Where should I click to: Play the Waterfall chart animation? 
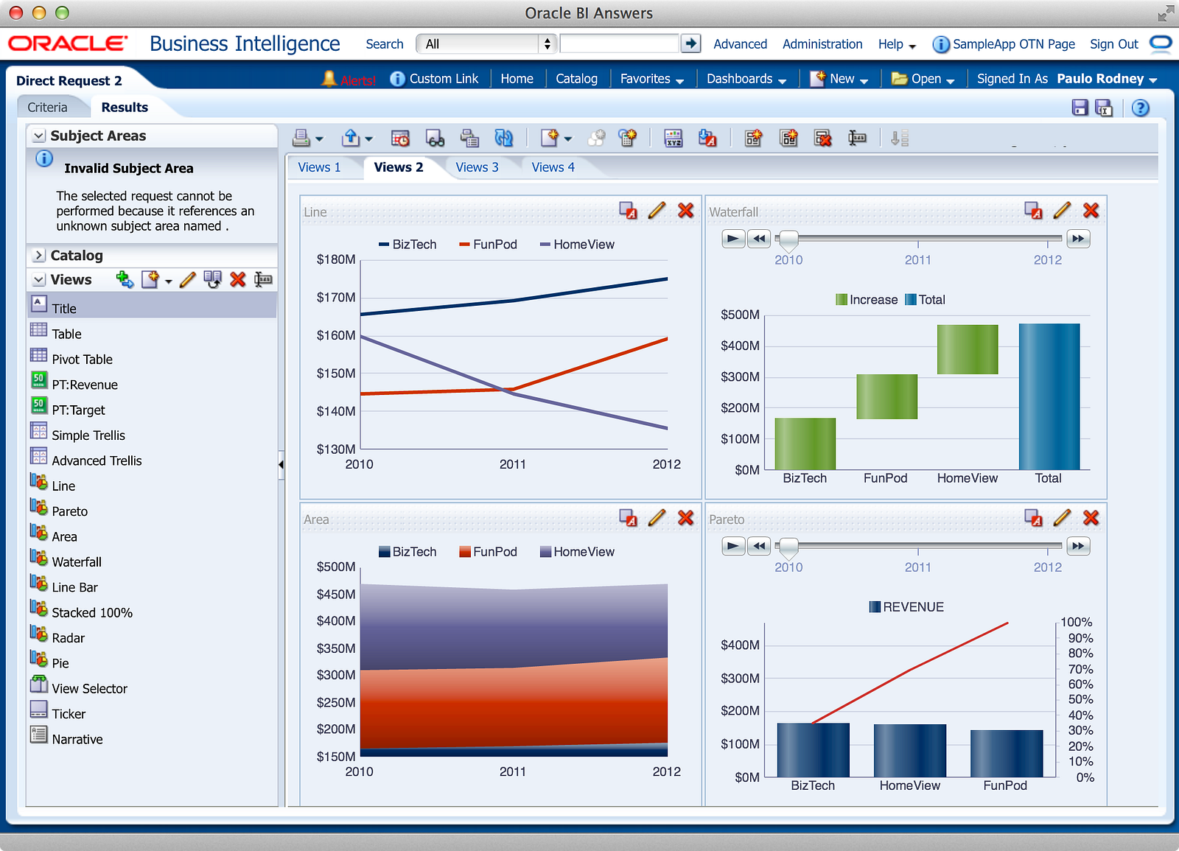733,239
